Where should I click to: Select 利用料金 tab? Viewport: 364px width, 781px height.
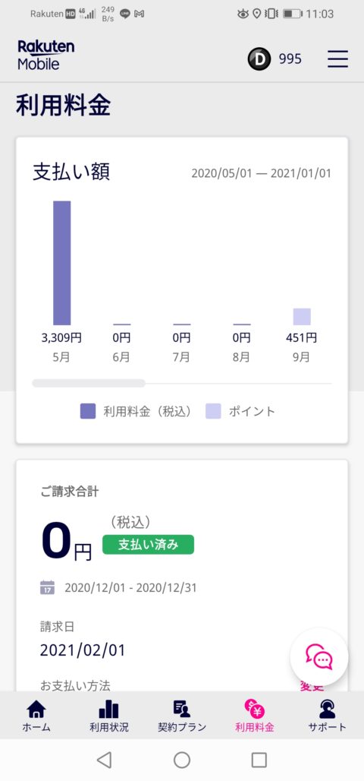click(x=255, y=716)
